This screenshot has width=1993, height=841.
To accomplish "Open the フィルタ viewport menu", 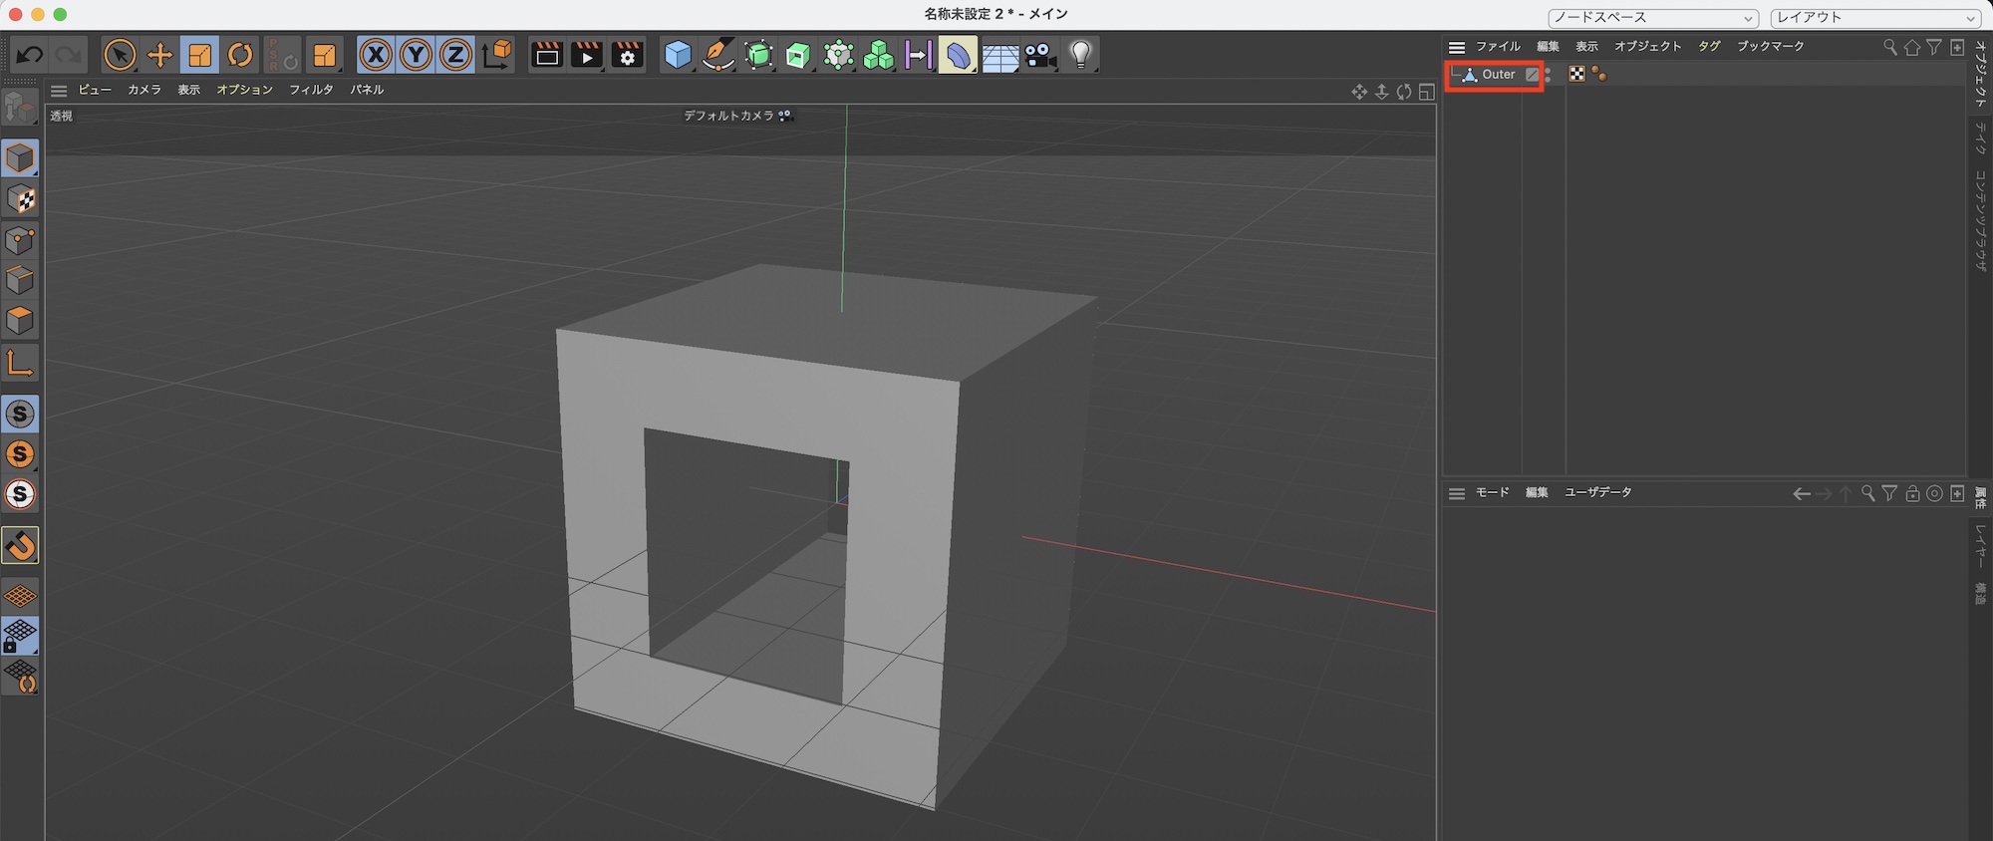I will (x=311, y=90).
